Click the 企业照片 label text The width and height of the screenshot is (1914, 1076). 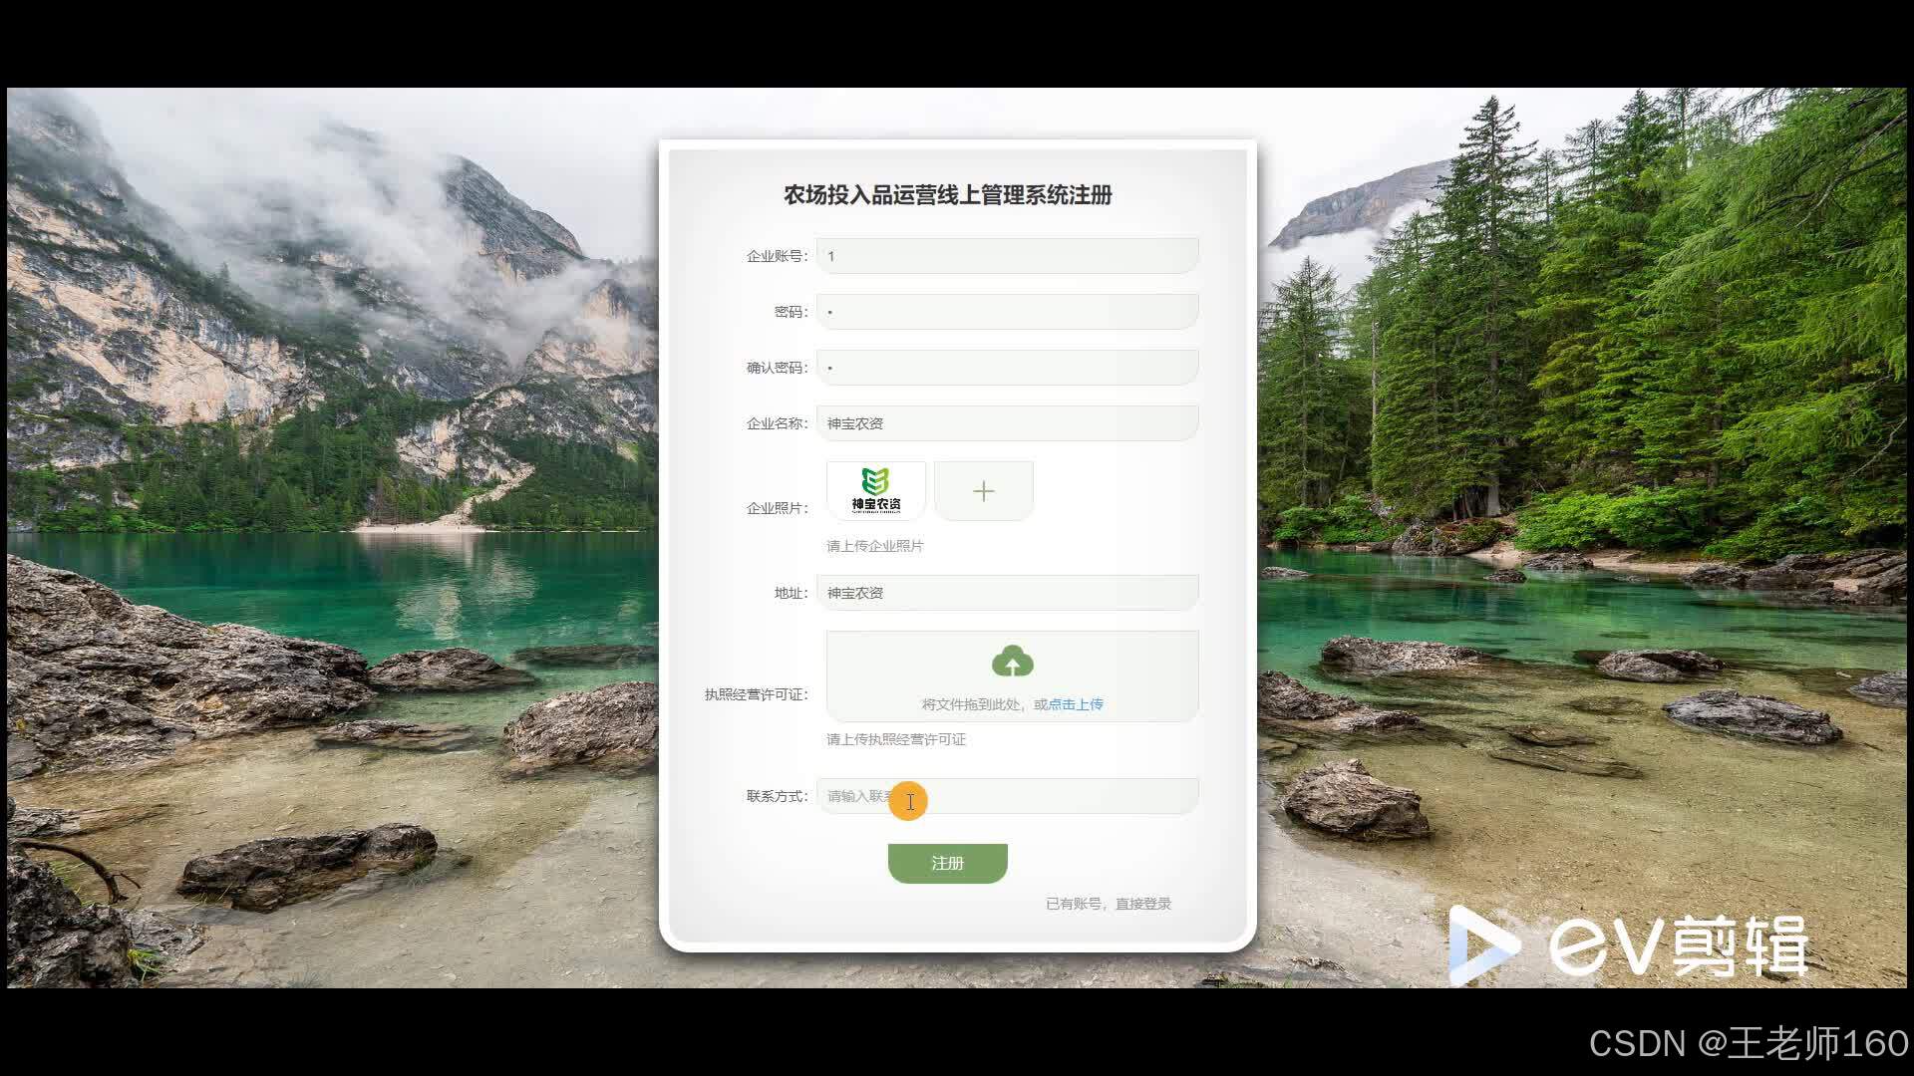click(777, 508)
